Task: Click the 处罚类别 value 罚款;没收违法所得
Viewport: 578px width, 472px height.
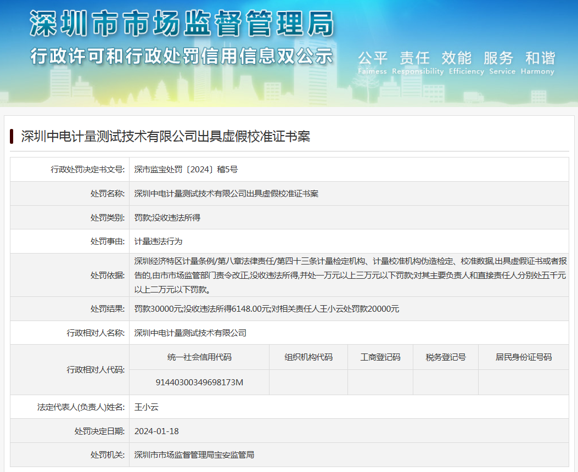Action: pyautogui.click(x=167, y=217)
